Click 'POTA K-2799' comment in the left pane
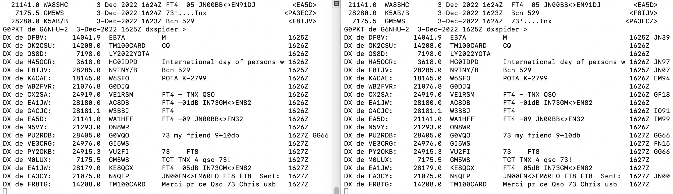Image resolution: width=673 pixels, height=194 pixels. click(x=184, y=78)
